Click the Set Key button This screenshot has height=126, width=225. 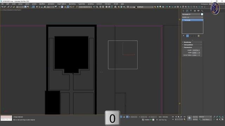coord(195,120)
